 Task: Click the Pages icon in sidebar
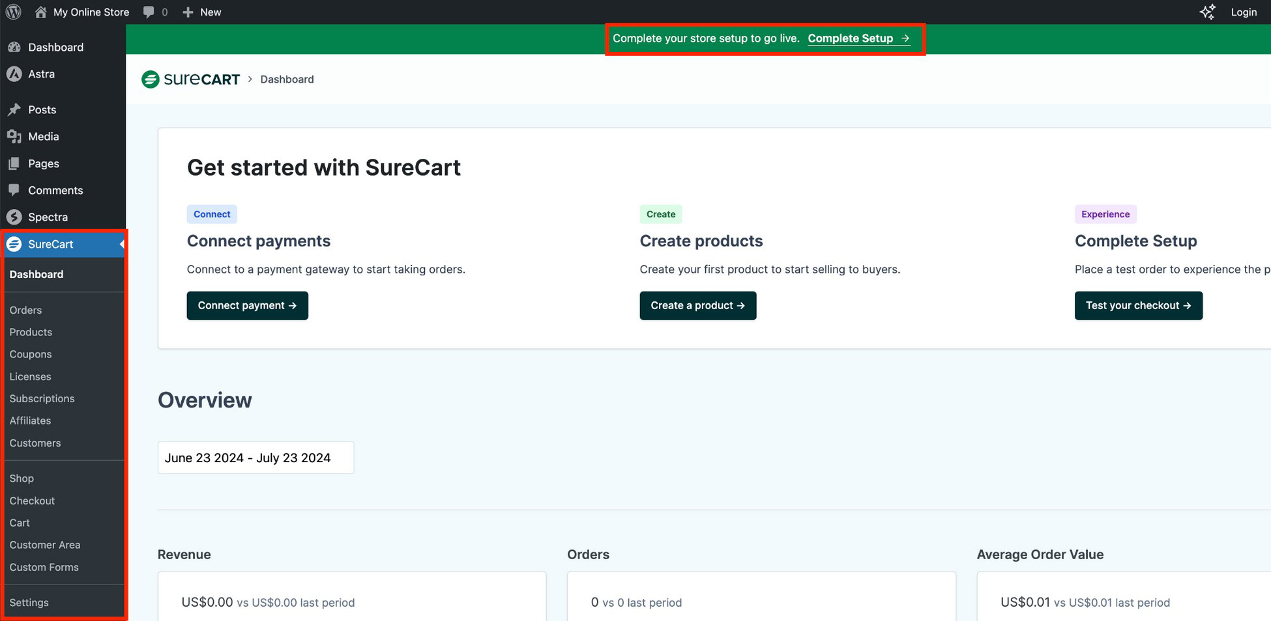[14, 163]
